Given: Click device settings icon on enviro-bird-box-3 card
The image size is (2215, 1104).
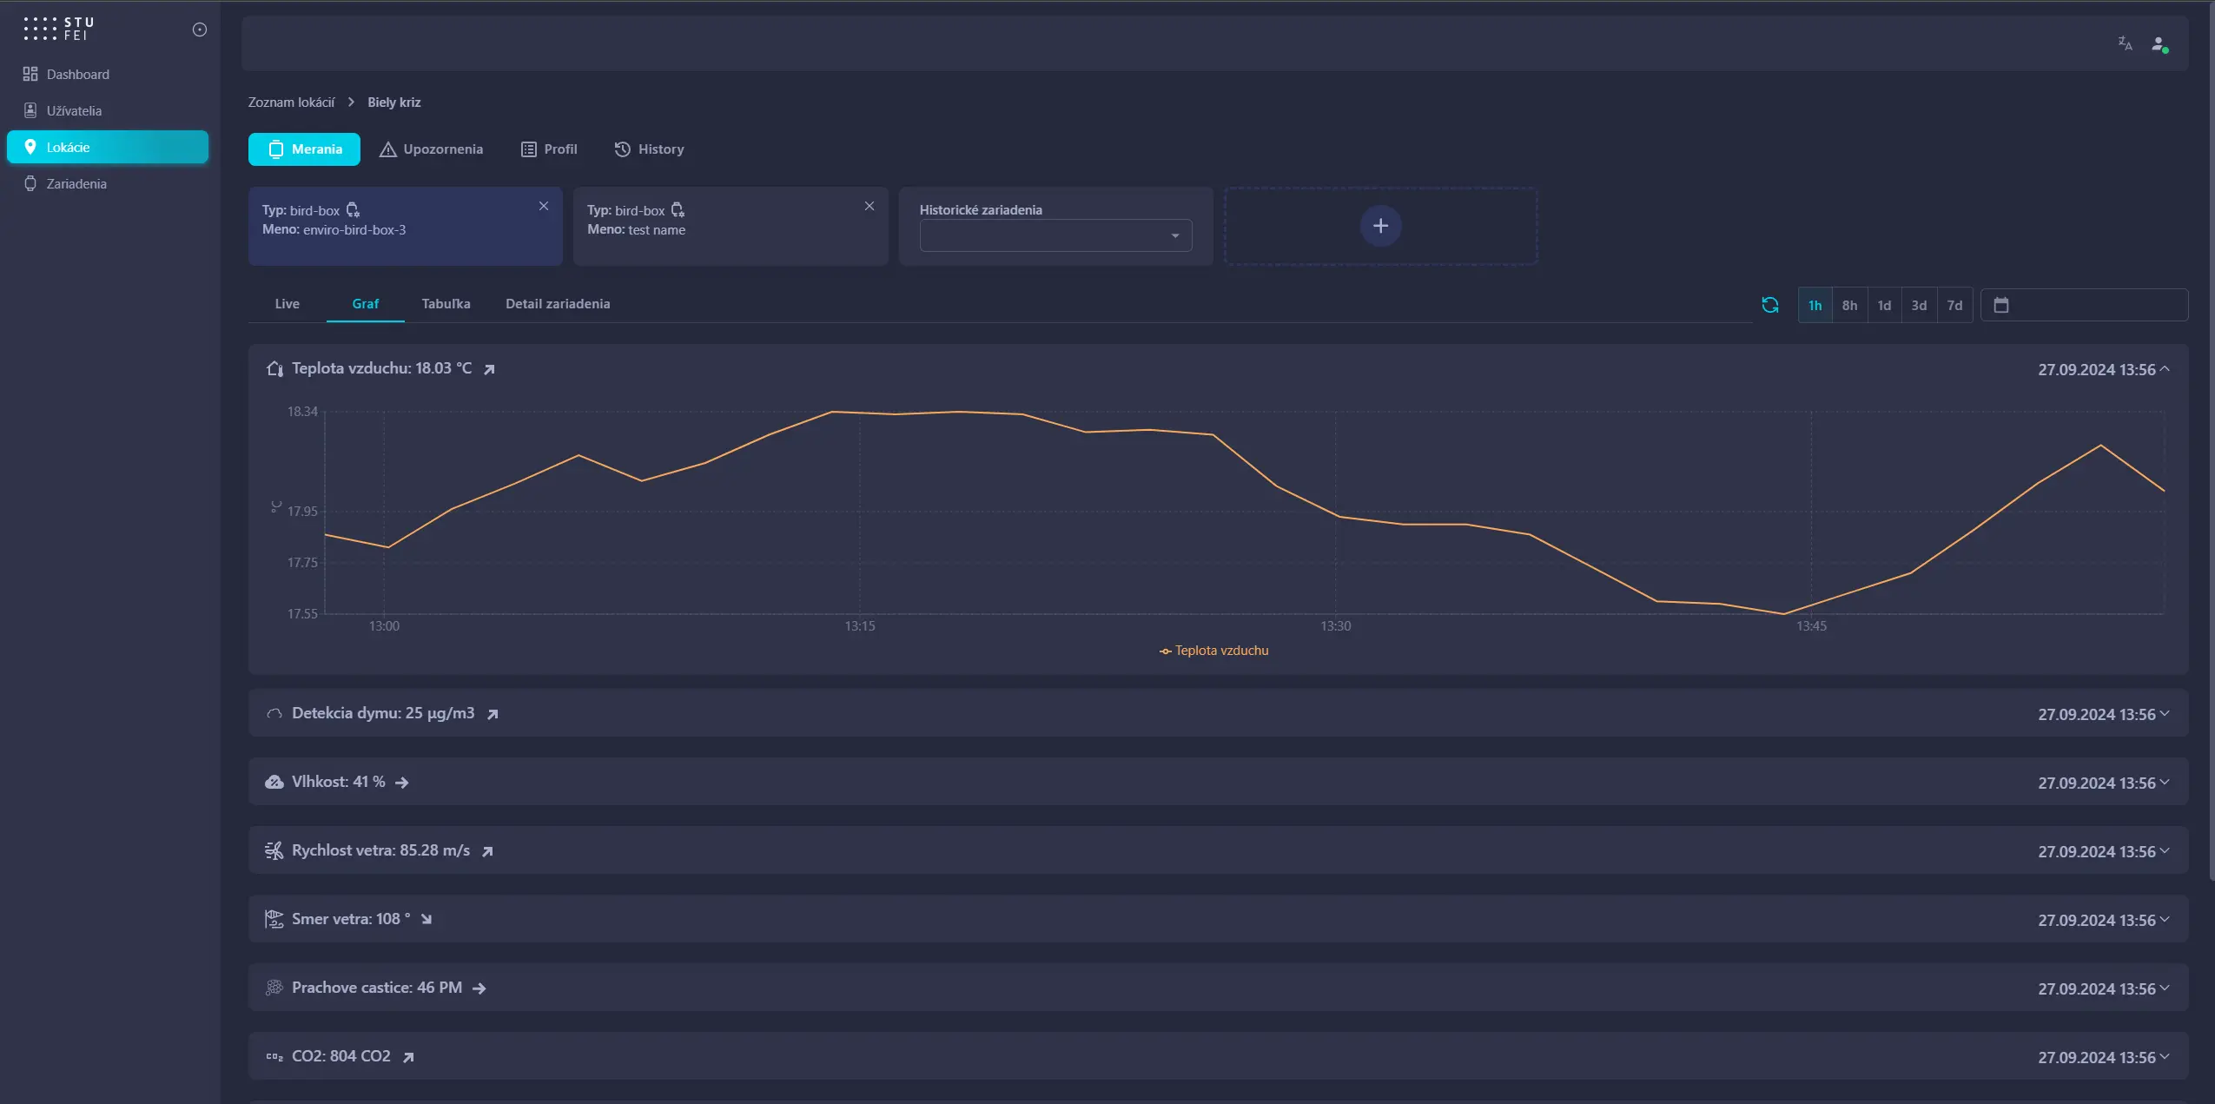Looking at the screenshot, I should click(353, 210).
